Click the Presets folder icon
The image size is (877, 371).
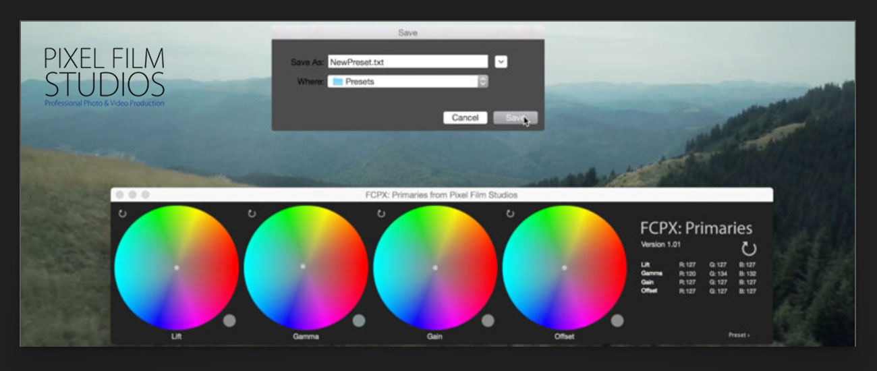(x=338, y=81)
